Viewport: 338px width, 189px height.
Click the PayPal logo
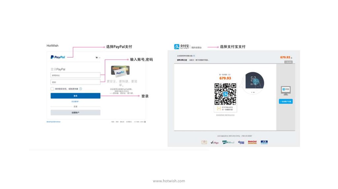click(x=58, y=57)
